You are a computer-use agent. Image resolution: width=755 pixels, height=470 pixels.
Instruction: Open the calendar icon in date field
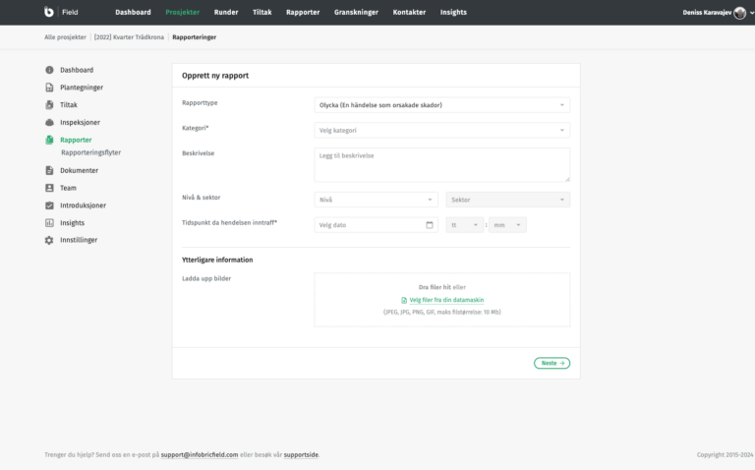tap(430, 225)
